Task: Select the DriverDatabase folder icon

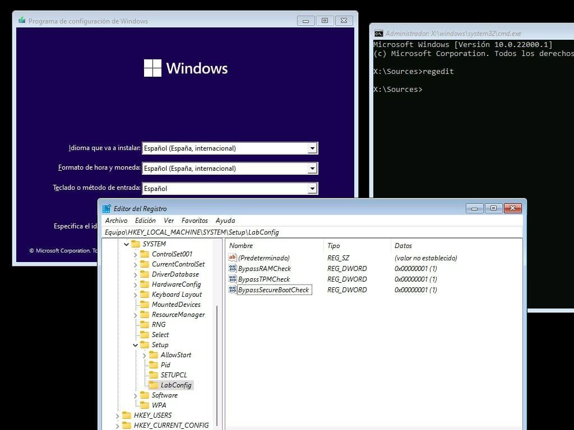Action: click(145, 274)
